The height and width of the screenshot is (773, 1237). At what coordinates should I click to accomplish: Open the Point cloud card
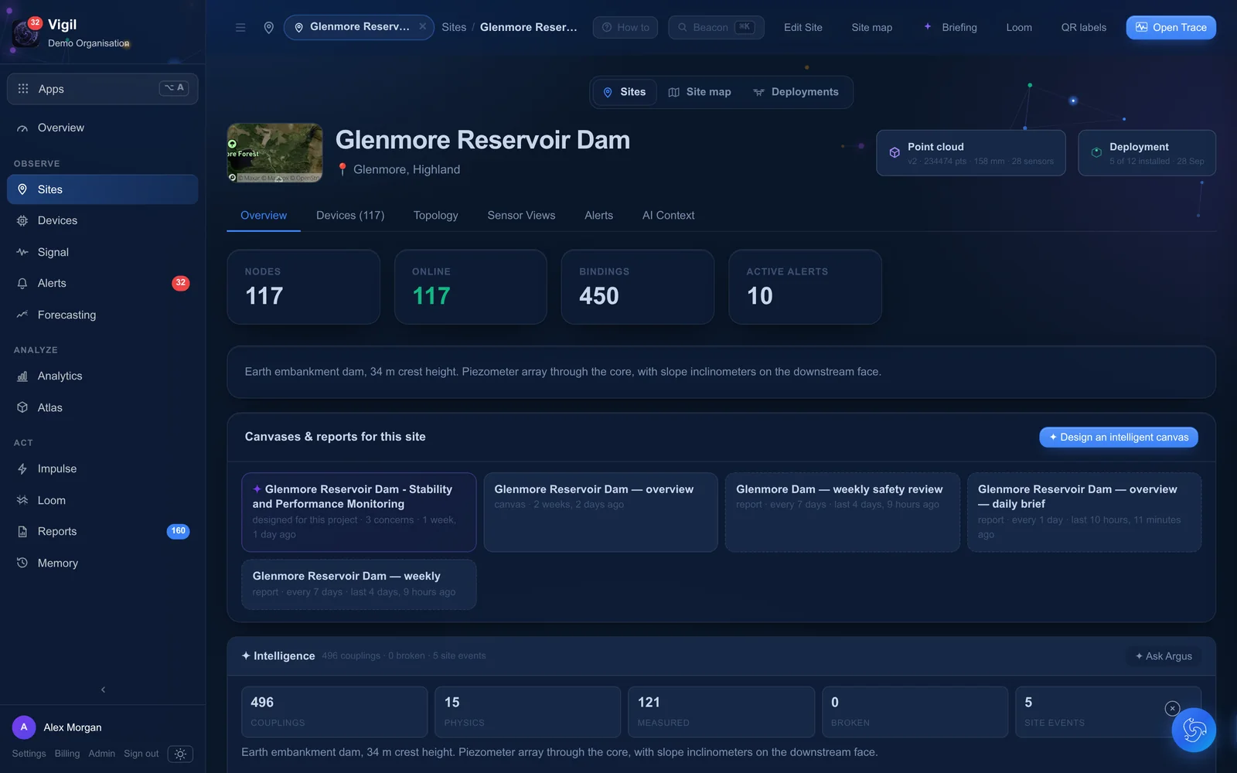point(970,153)
